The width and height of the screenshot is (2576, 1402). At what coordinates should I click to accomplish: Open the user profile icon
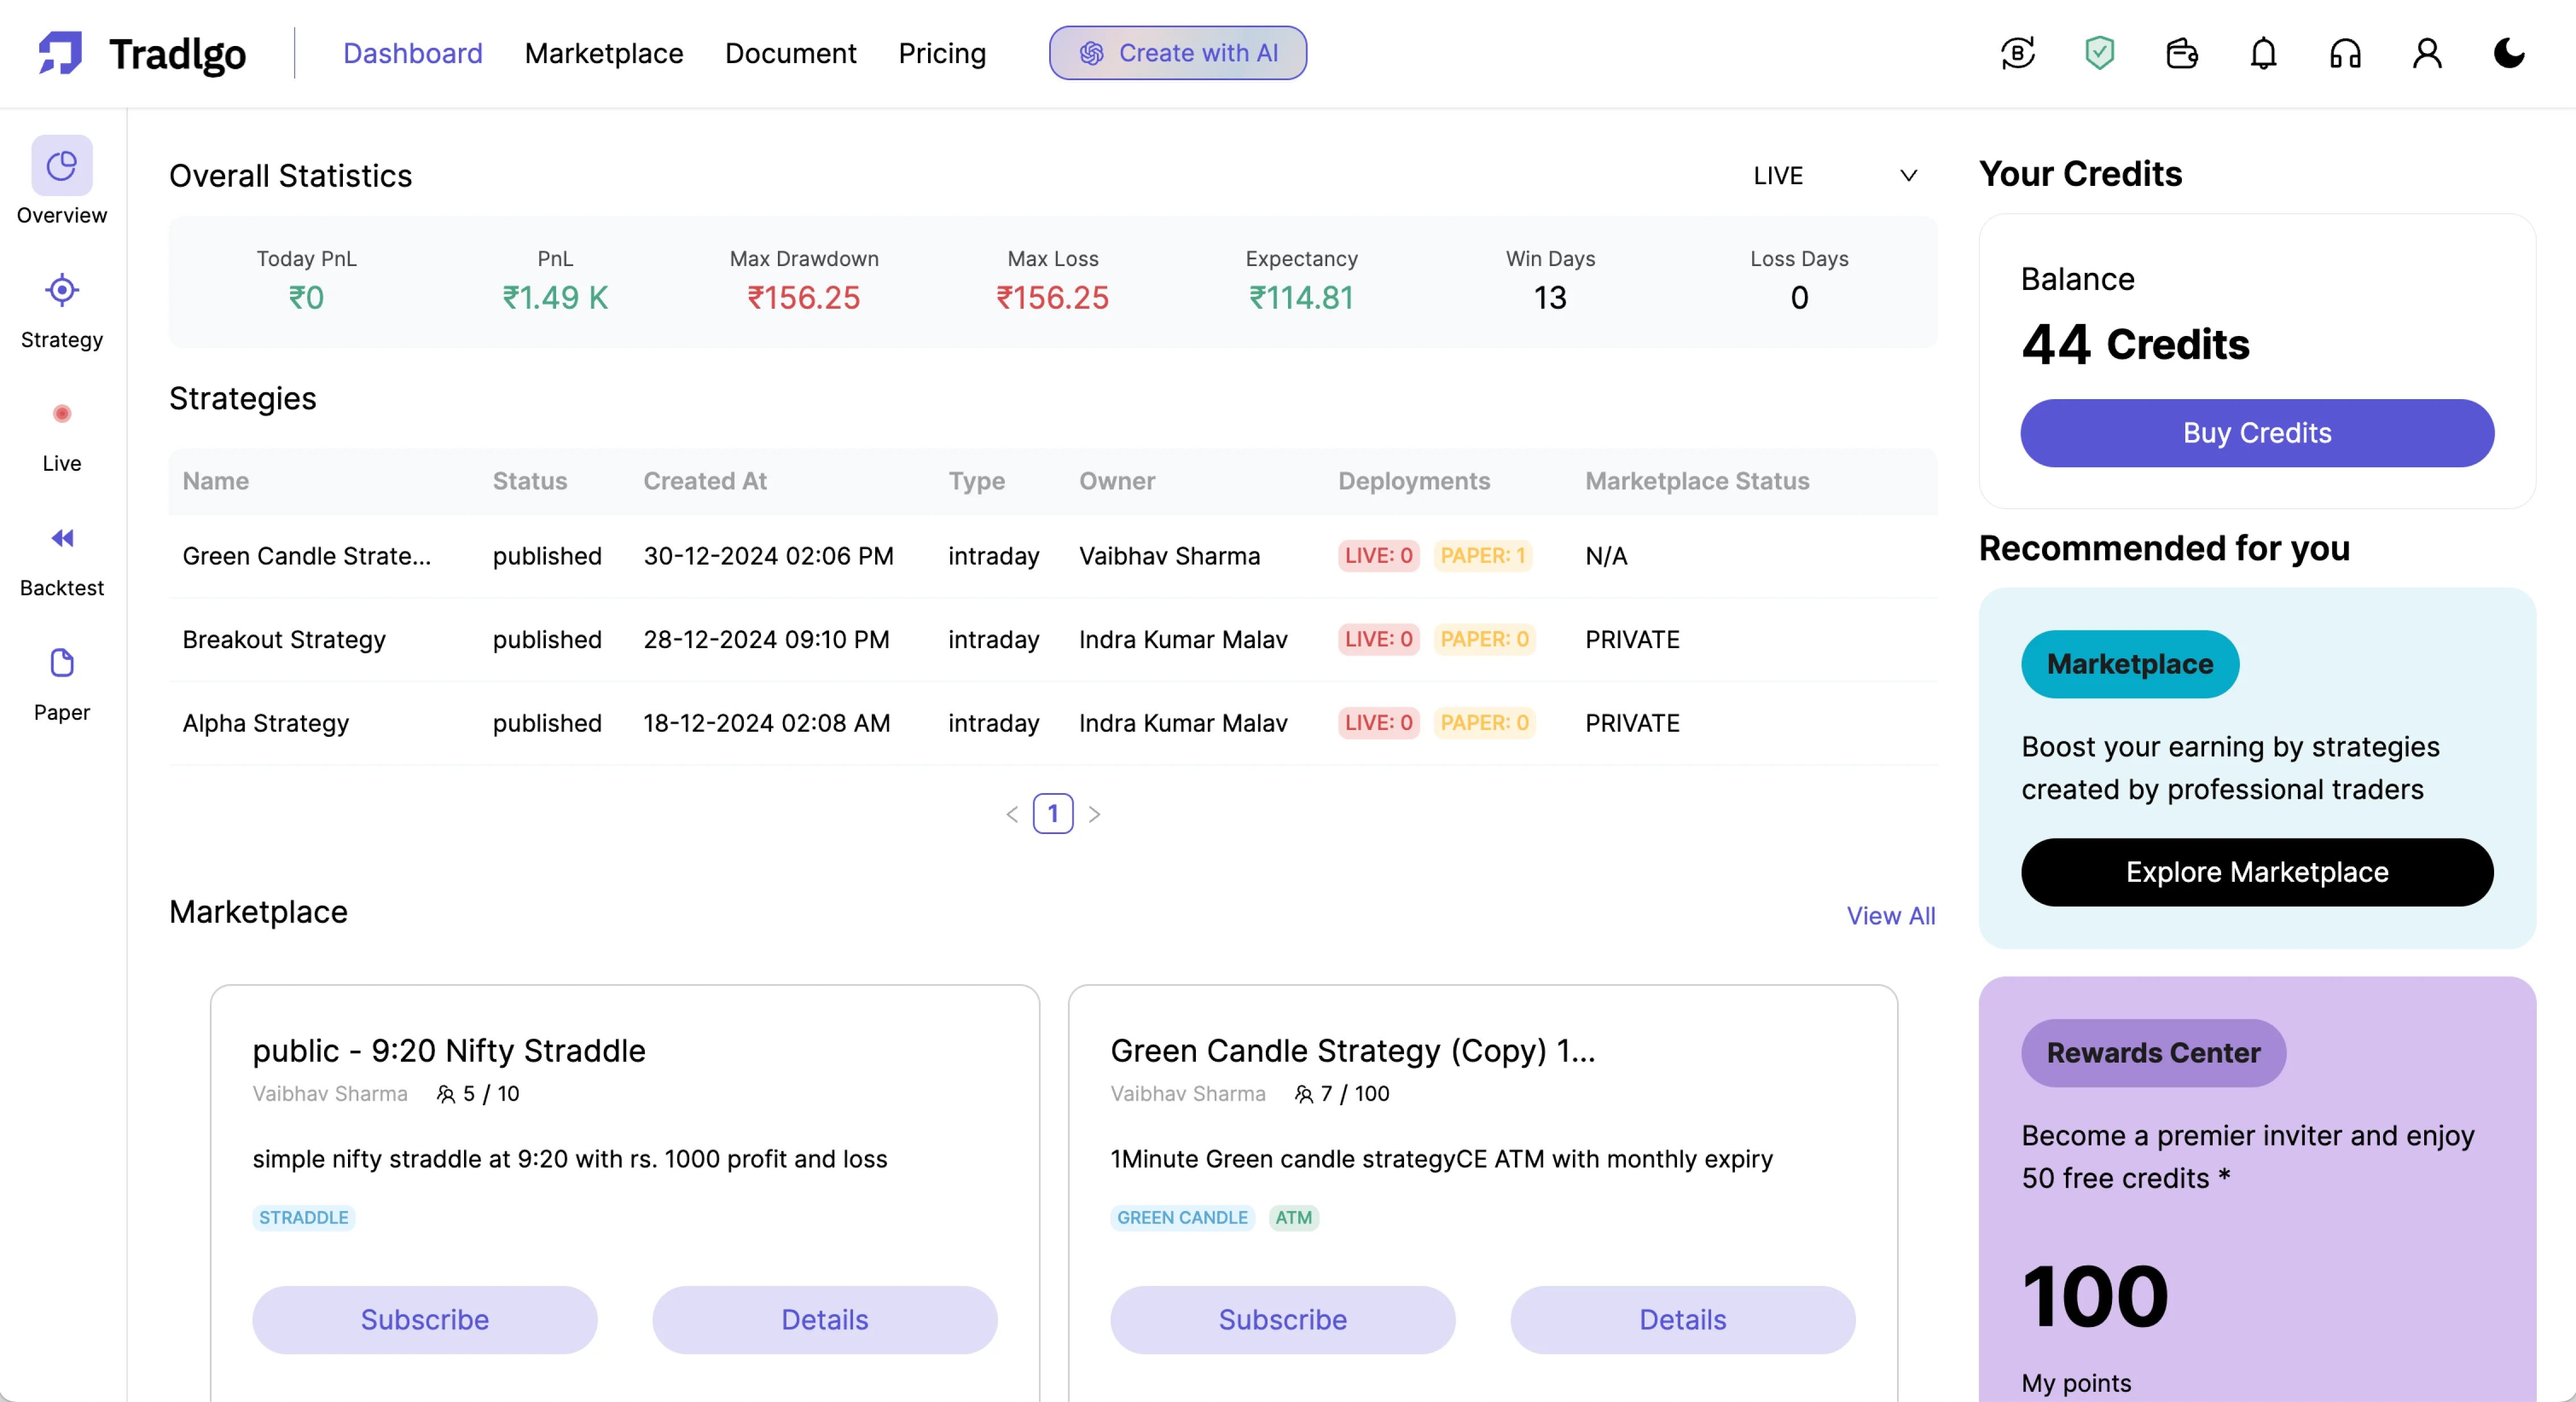(2426, 53)
